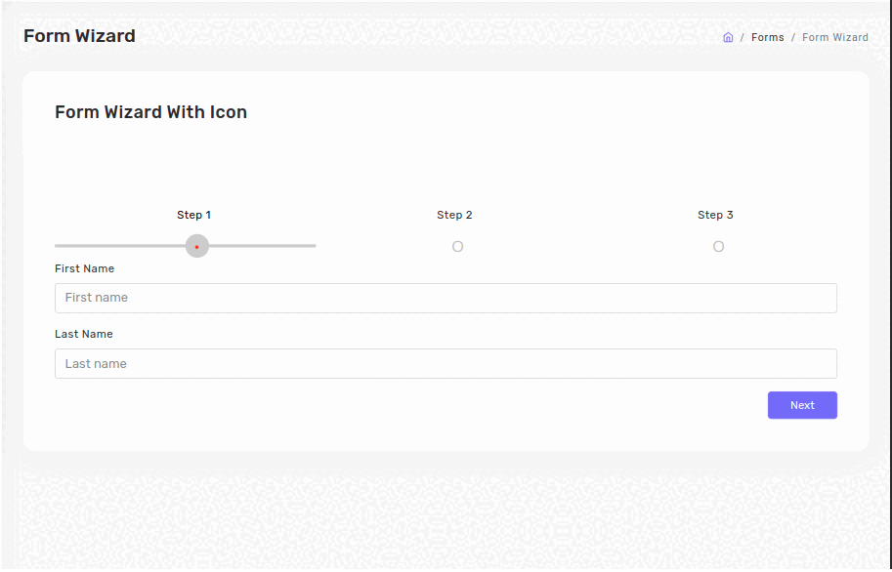892x572 pixels.
Task: Click the Form Wizard breadcrumb text
Action: pyautogui.click(x=835, y=37)
